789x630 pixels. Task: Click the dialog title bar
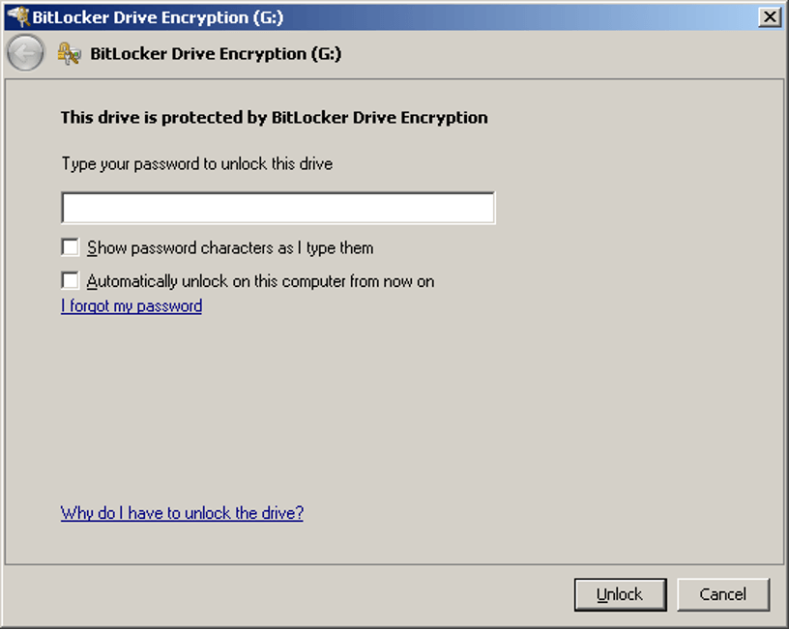click(x=387, y=16)
